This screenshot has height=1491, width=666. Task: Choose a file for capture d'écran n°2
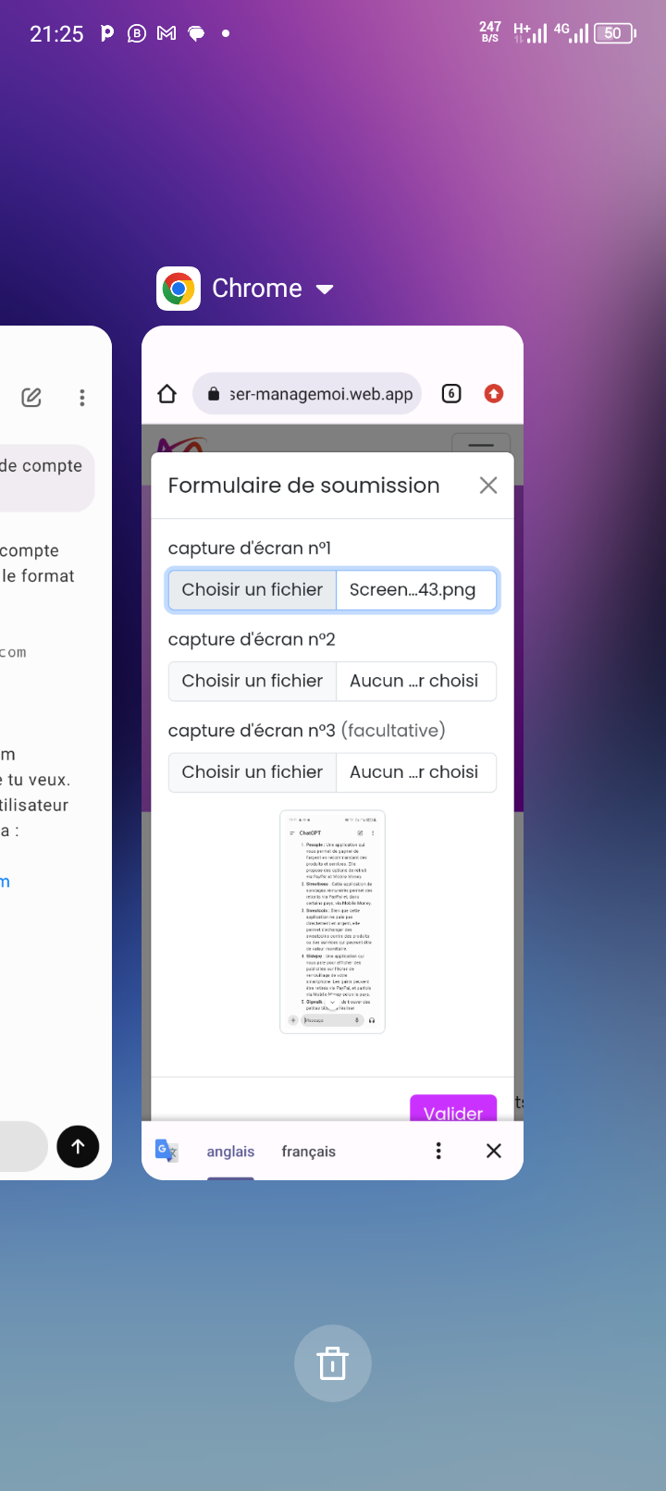pyautogui.click(x=252, y=681)
